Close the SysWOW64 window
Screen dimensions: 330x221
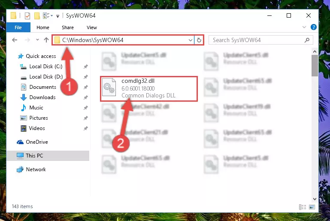click(308, 15)
